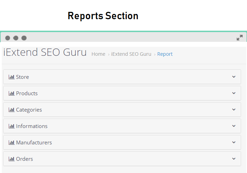Expand the Products panel chevron
Screen dimensions: 247x173
pyautogui.click(x=234, y=93)
